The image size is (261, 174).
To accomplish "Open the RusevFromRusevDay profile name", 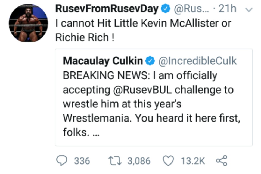I will coord(107,9).
